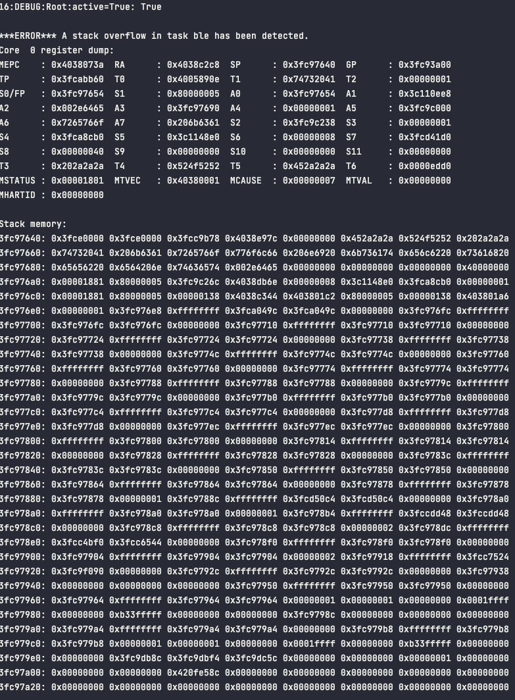Click the RA register value 0x4038c2c8
Image resolution: width=515 pixels, height=700 pixels.
click(193, 64)
